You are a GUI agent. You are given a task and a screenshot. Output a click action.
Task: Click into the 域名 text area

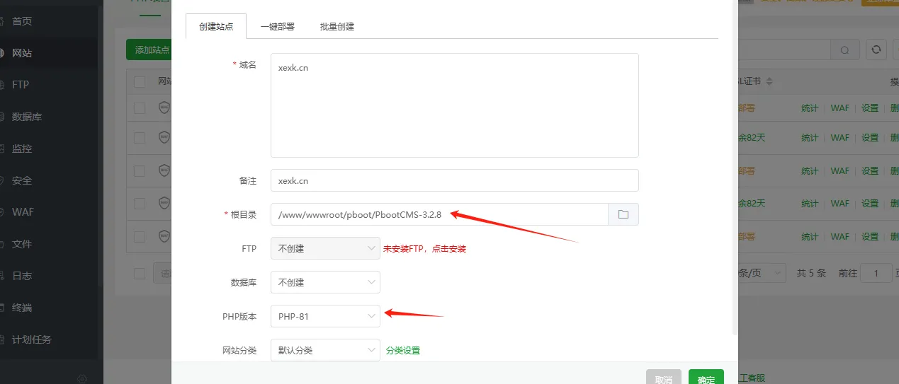point(455,105)
